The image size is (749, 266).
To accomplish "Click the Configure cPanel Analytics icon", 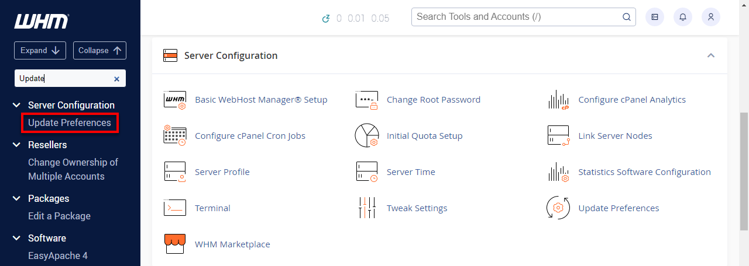I will 558,100.
